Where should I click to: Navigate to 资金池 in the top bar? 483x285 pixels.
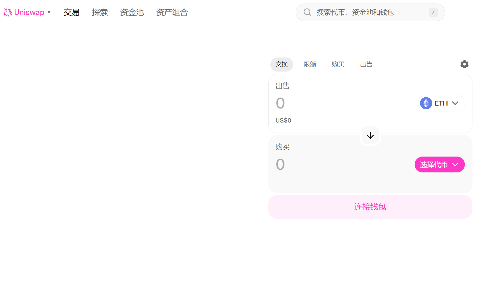coord(132,12)
